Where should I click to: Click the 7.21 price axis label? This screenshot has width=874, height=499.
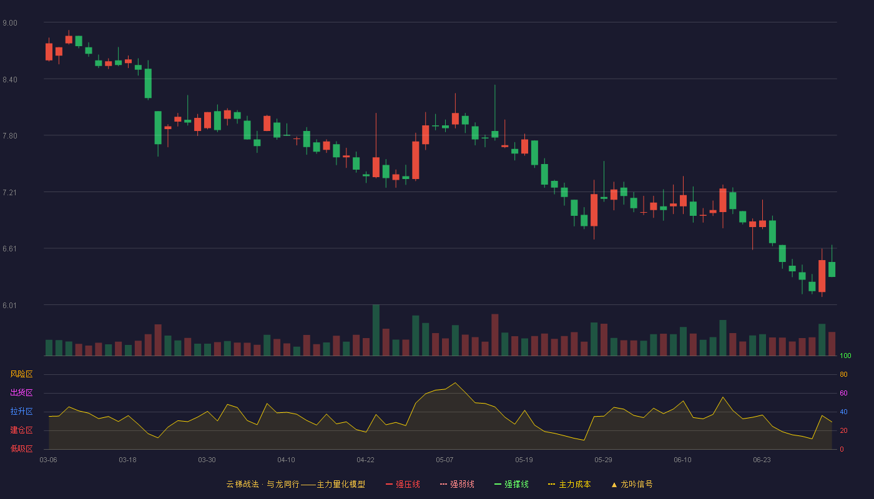tap(10, 193)
